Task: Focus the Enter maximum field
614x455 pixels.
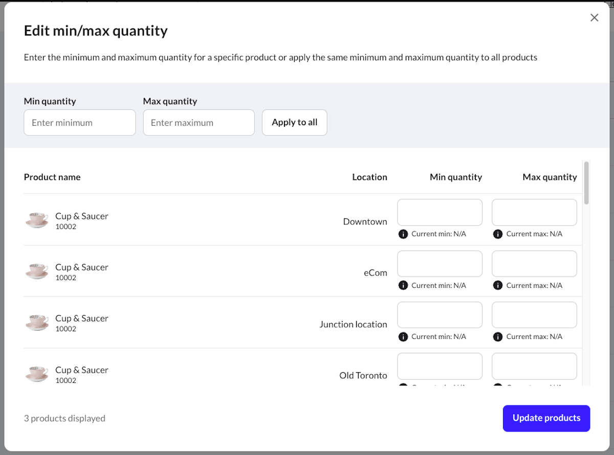Action: [x=199, y=123]
